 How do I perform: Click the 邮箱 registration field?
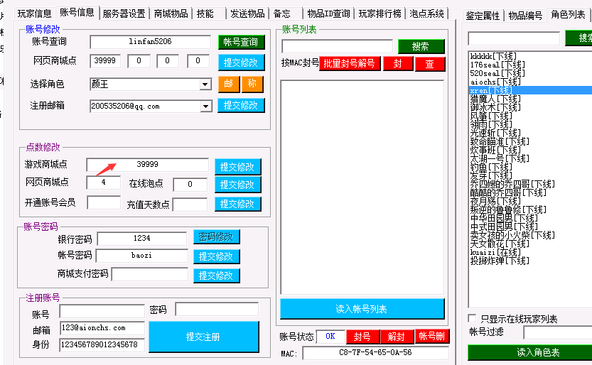coord(102,328)
